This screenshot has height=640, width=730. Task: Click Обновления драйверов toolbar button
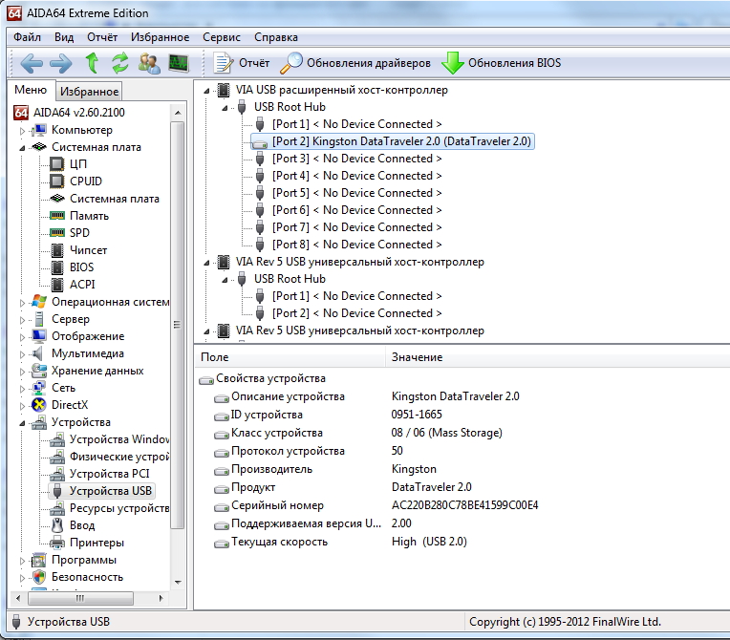[x=355, y=63]
